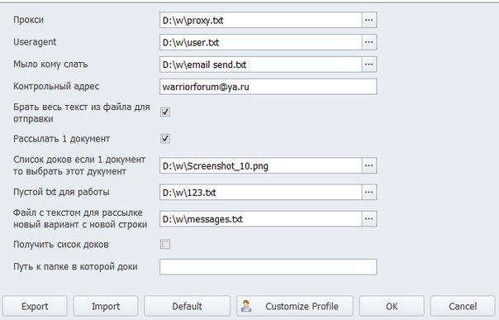Uncheck Брать весь текст из файла checkbox
The image size is (499, 320).
point(165,112)
